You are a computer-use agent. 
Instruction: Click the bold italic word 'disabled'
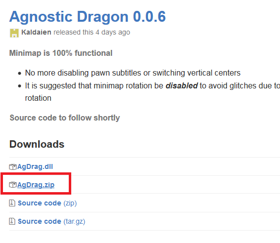182,85
